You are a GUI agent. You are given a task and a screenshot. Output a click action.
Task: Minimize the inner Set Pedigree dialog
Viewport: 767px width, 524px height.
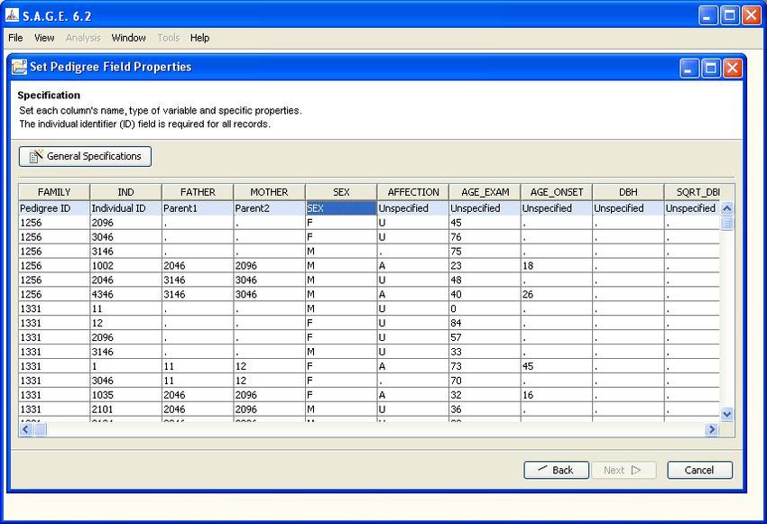[690, 68]
